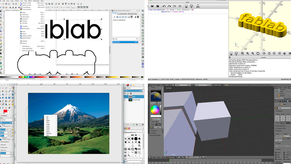This screenshot has height=164, width=291.
Task: Click the Open file icon in OpenSCAD's editor toolbar
Action: (152, 6)
